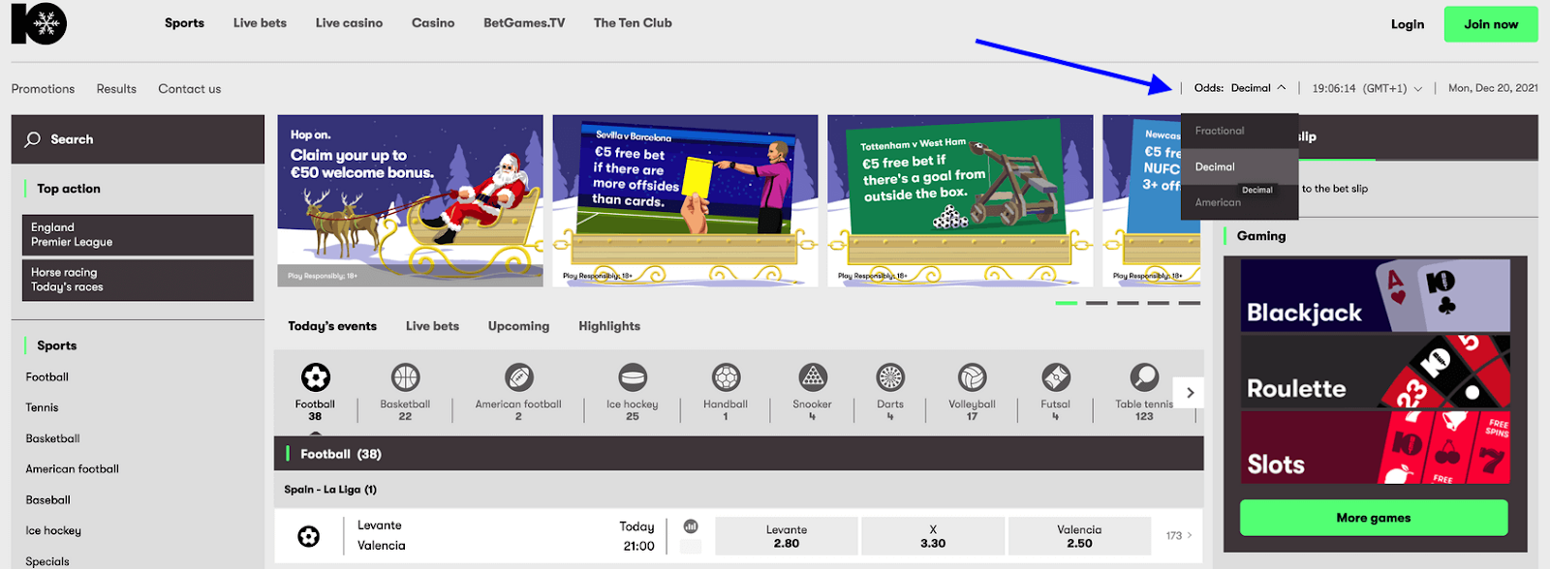Image resolution: width=1550 pixels, height=569 pixels.
Task: Open BetGames.TV in main navigation
Action: point(524,23)
